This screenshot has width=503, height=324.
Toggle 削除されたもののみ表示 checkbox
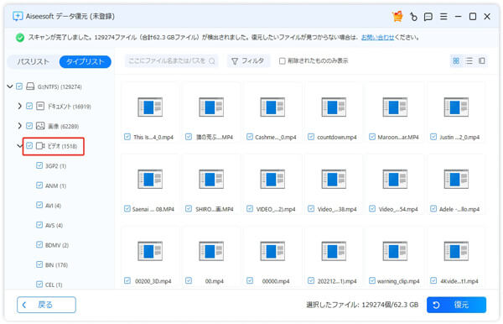pos(282,61)
